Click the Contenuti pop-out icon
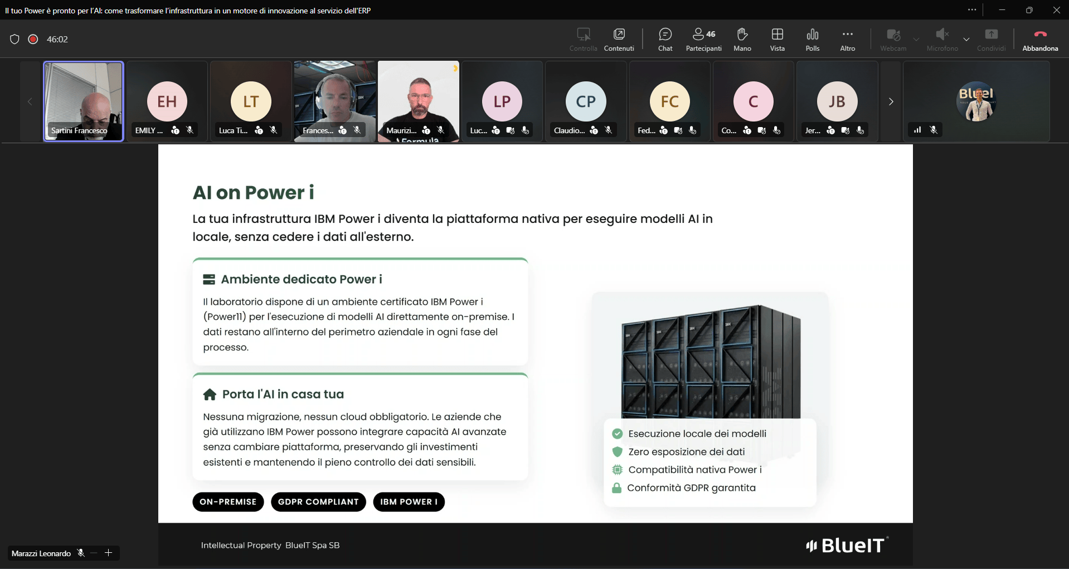This screenshot has width=1069, height=569. [619, 34]
